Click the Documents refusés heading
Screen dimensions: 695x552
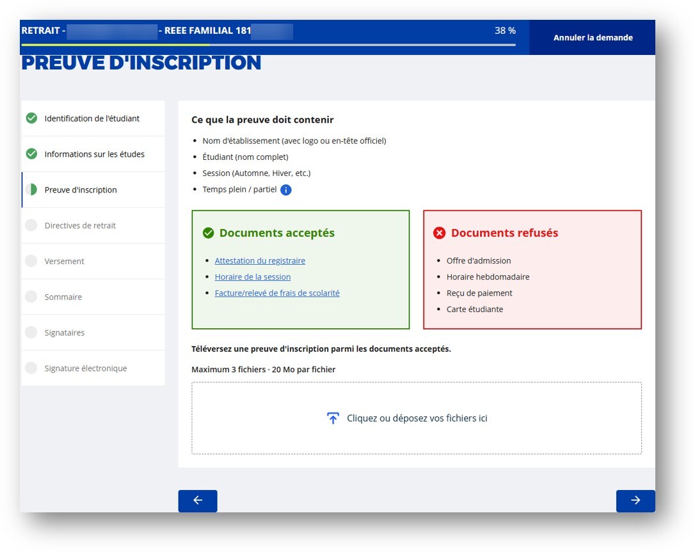click(x=504, y=233)
